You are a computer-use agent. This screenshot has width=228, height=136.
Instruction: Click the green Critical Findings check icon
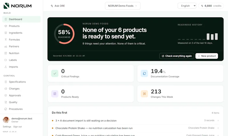pos(55,74)
